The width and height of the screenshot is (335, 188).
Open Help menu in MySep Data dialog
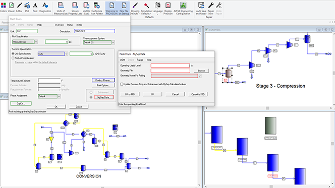pos(149,60)
